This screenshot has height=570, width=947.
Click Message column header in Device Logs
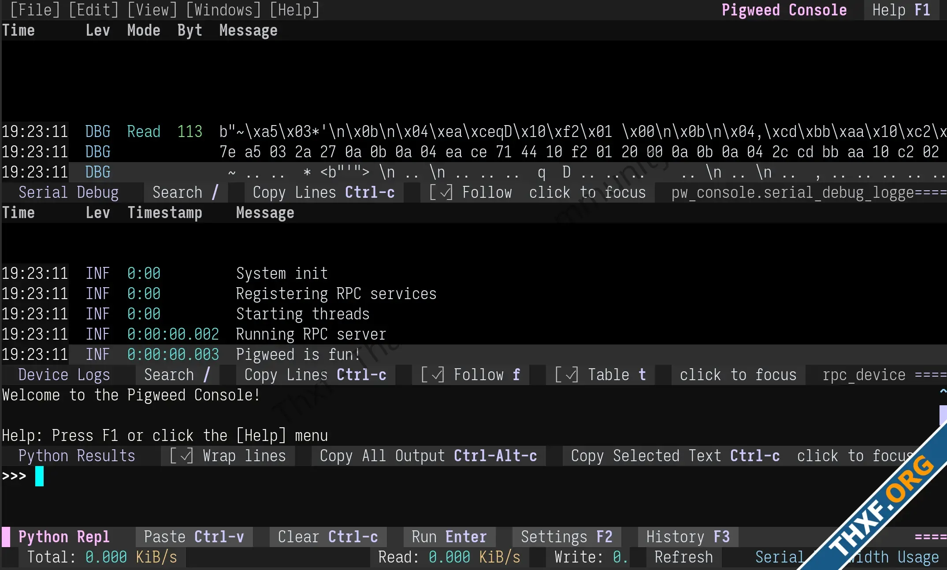(x=265, y=213)
